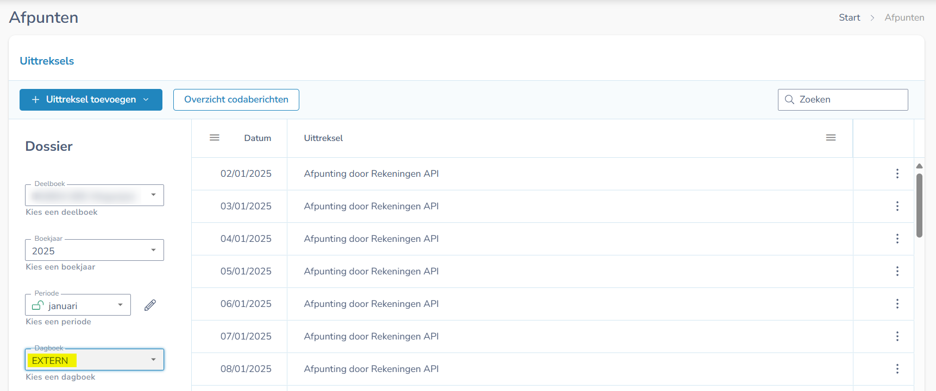Screen dimensions: 936x391
Task: Open the three-dot menu for 06/01/2025
Action: (x=897, y=304)
